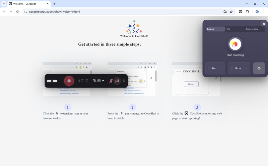Viewport: 268px width, 167px height.
Task: Discard the recording with the trash icon
Action: (x=87, y=81)
